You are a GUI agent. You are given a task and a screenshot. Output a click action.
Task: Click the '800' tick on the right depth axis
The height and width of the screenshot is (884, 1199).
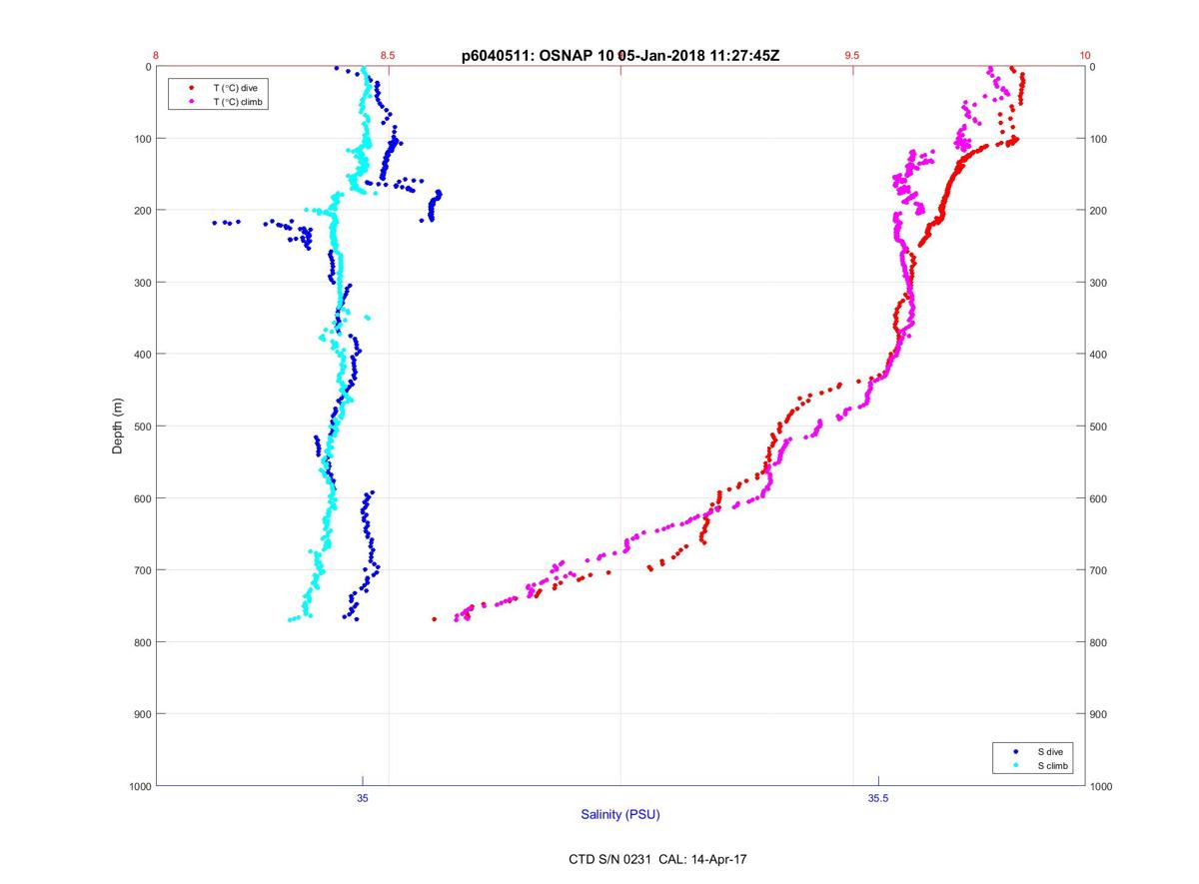pos(1099,642)
